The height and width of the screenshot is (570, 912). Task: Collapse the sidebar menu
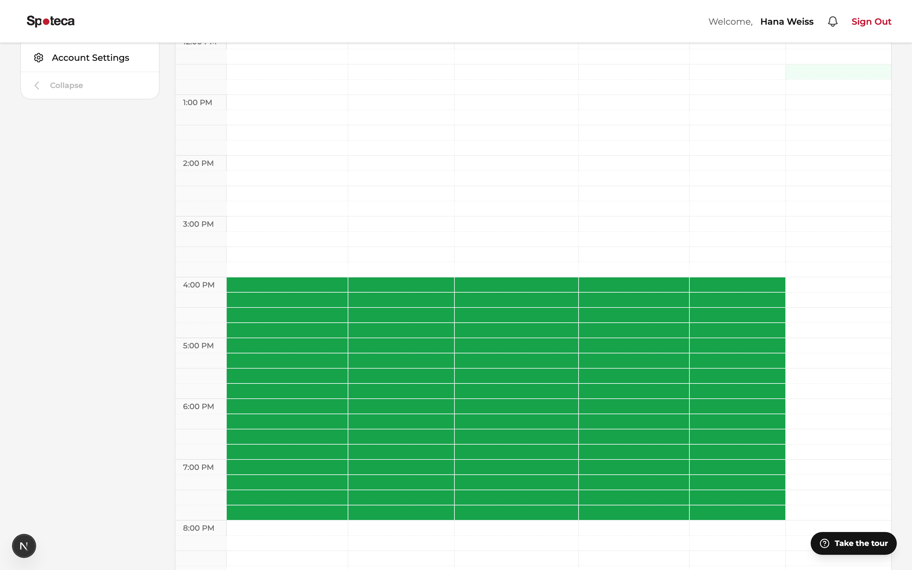coord(90,85)
